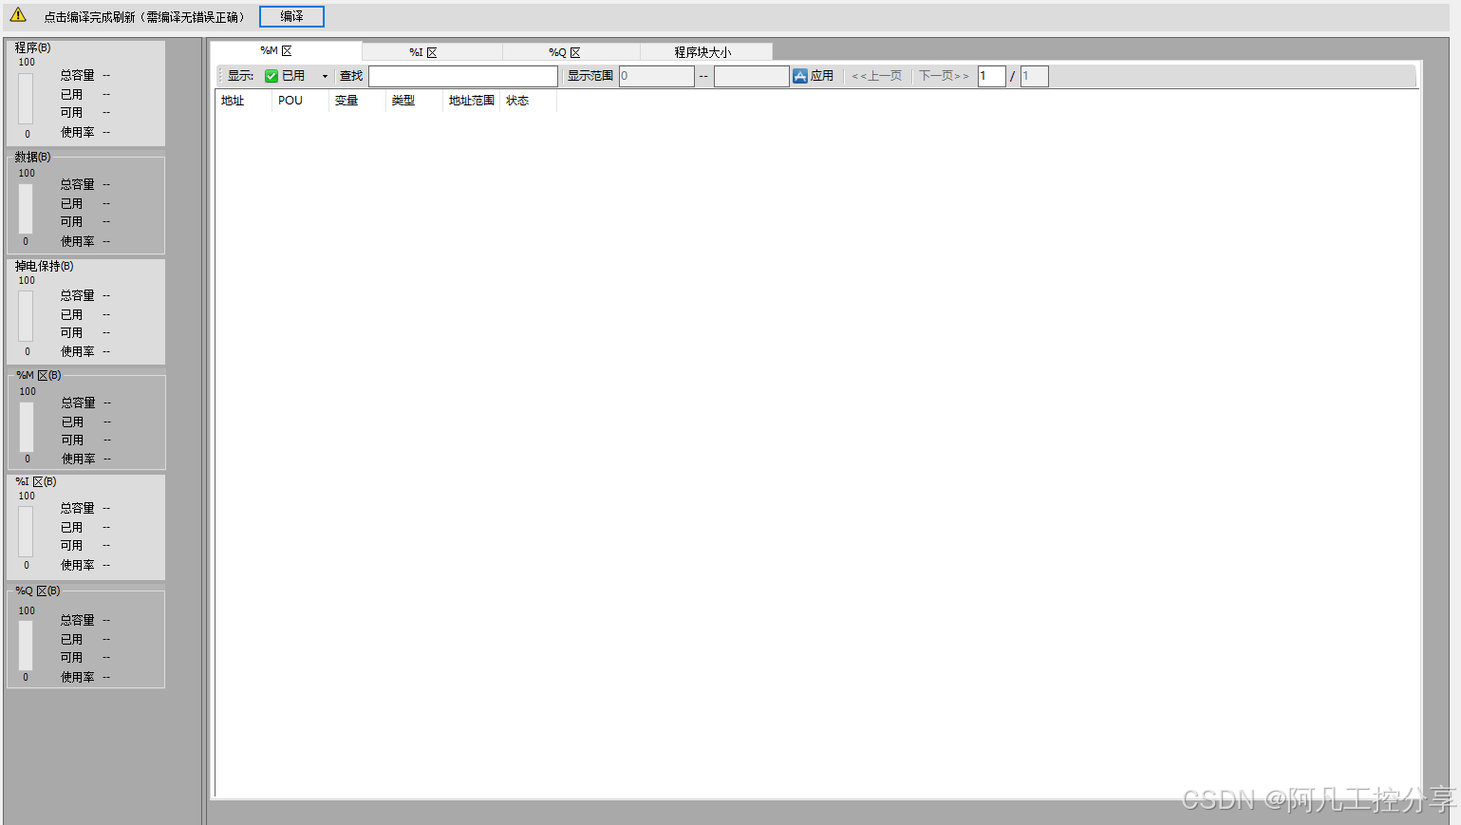Click the 掉电保持(B) group label
This screenshot has height=825, width=1461.
[44, 266]
